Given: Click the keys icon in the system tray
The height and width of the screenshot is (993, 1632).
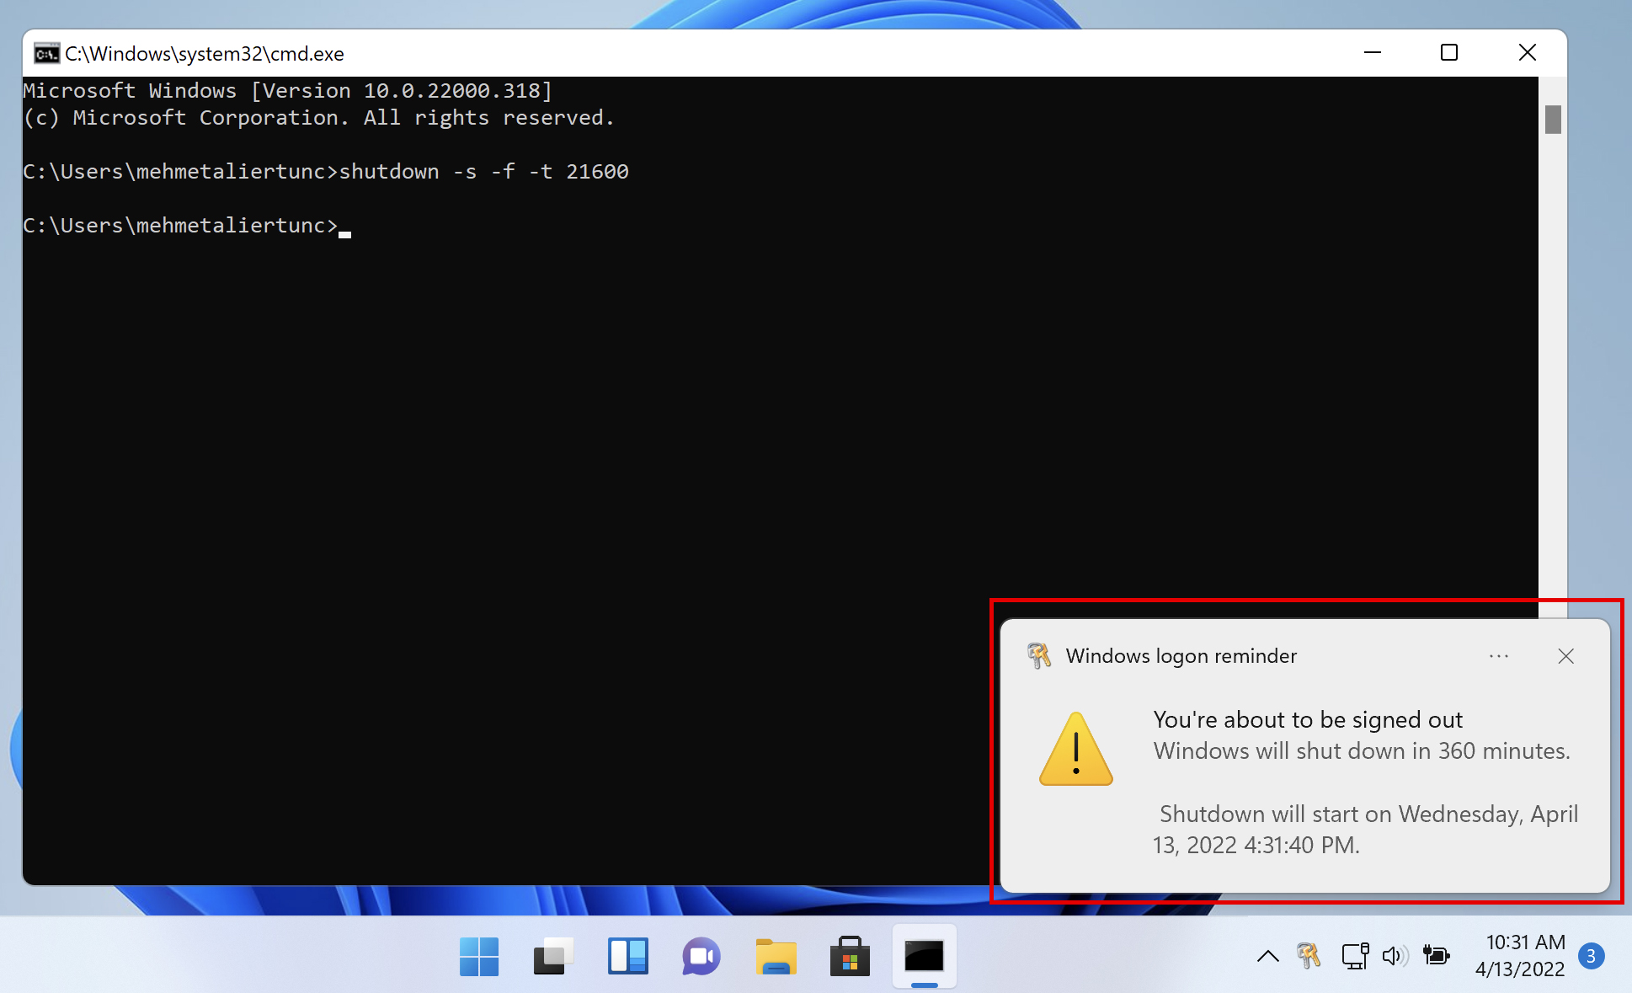Looking at the screenshot, I should click(1309, 956).
